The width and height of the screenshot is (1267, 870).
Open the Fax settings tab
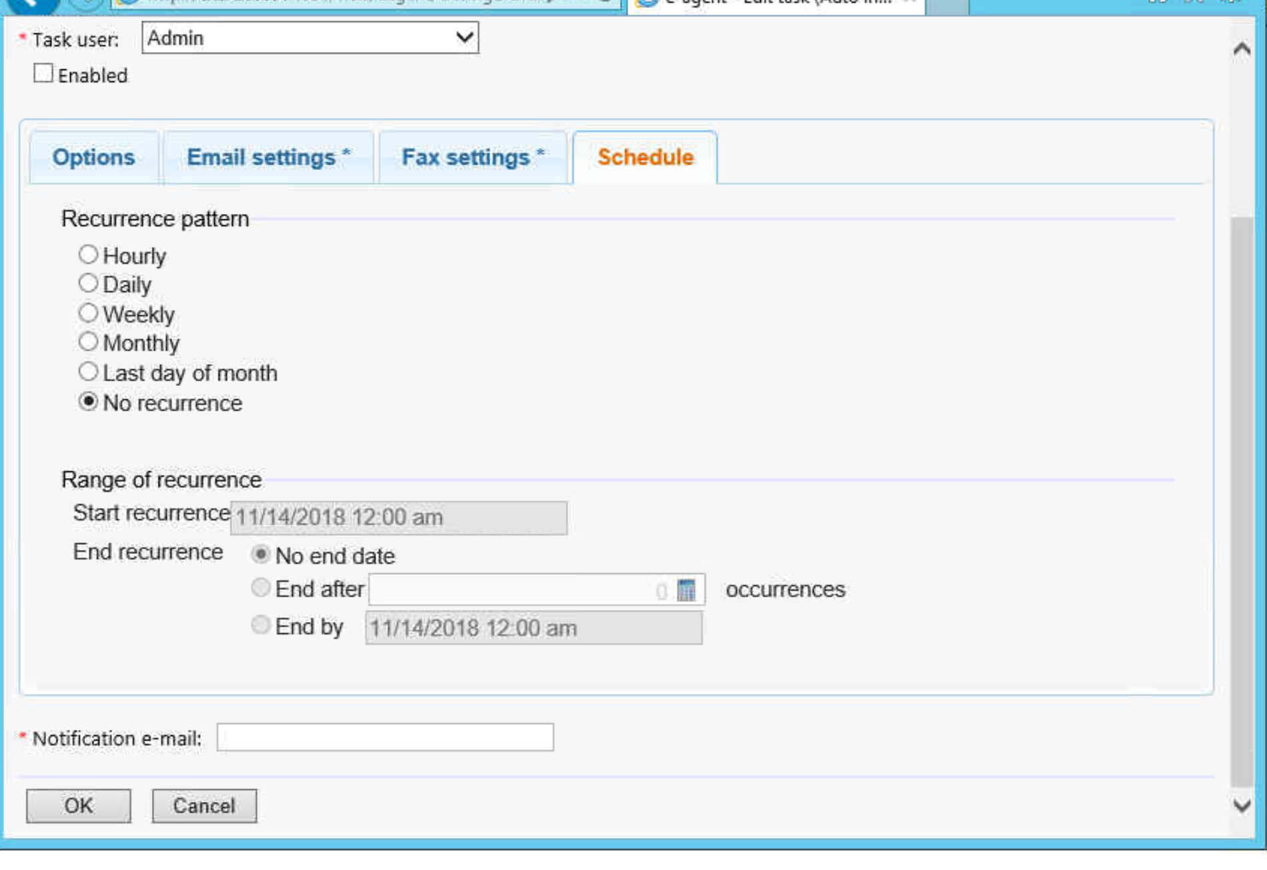pos(473,157)
